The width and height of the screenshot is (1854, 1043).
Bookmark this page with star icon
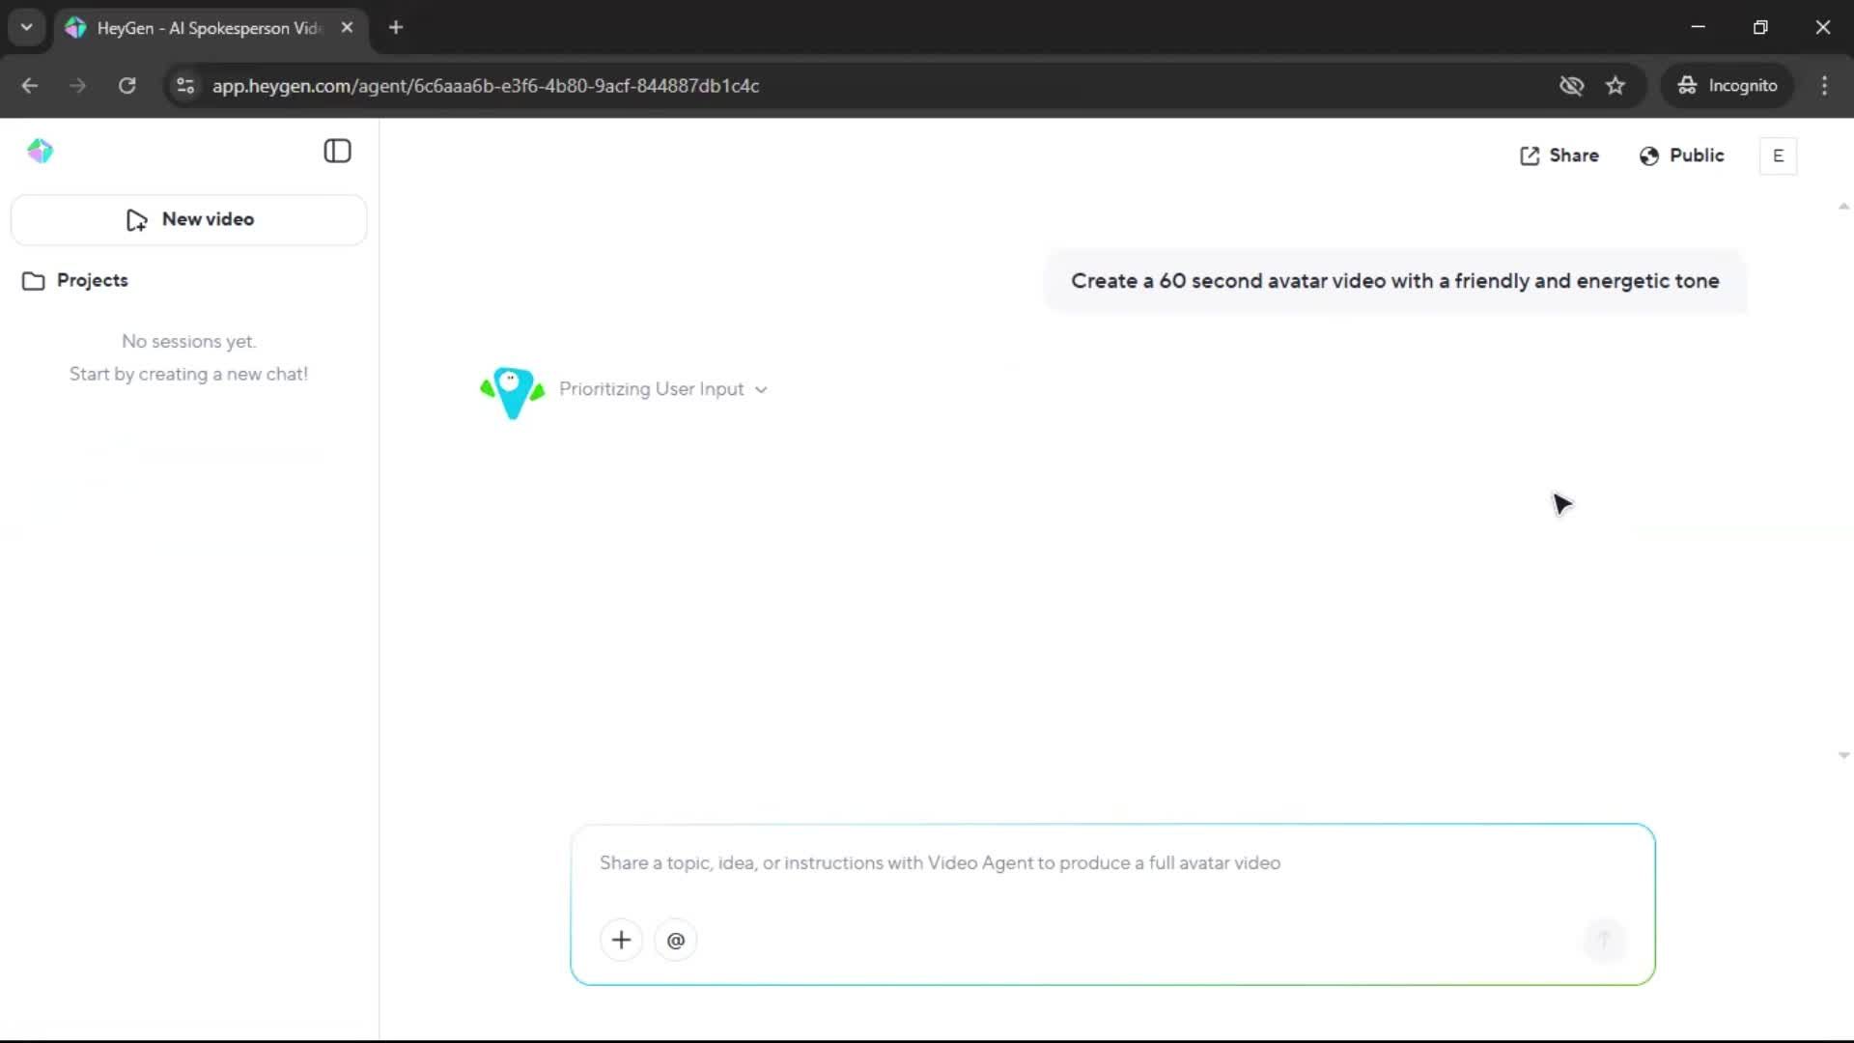1615,86
